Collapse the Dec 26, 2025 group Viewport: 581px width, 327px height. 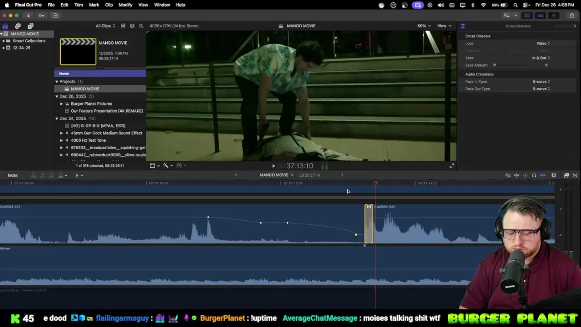click(x=57, y=96)
